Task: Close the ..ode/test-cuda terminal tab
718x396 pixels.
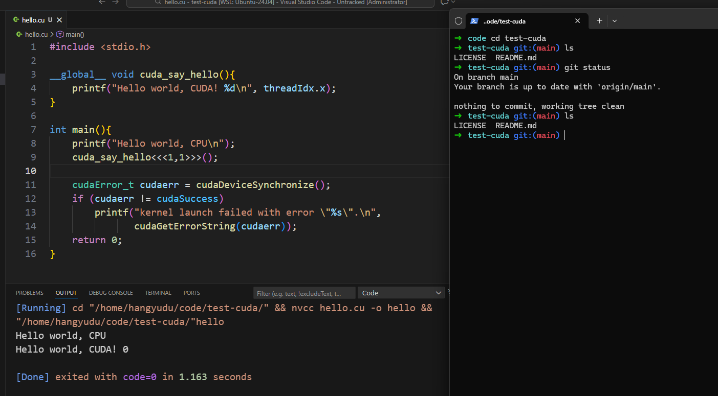Action: [578, 21]
